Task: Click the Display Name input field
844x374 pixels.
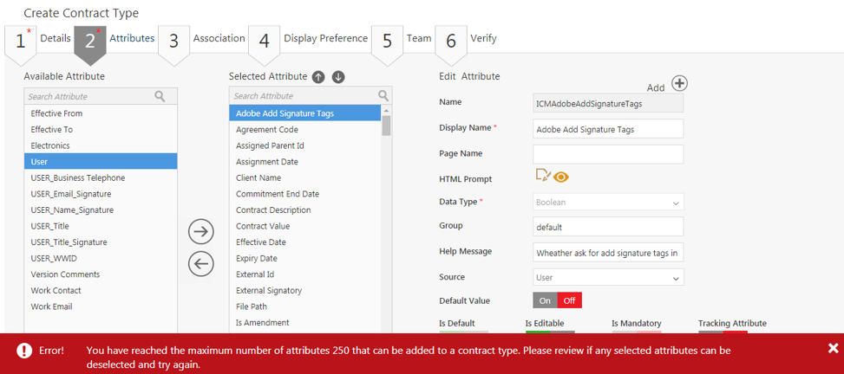Action: [608, 128]
